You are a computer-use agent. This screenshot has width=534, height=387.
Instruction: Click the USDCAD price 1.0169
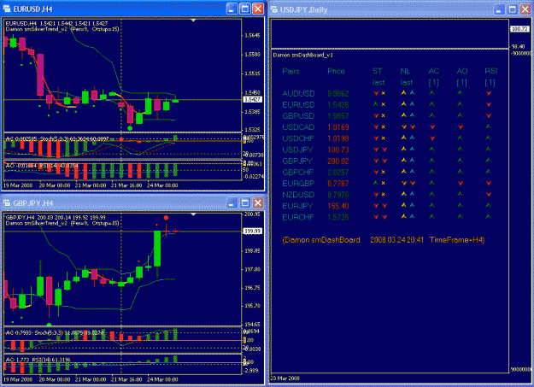coord(338,127)
